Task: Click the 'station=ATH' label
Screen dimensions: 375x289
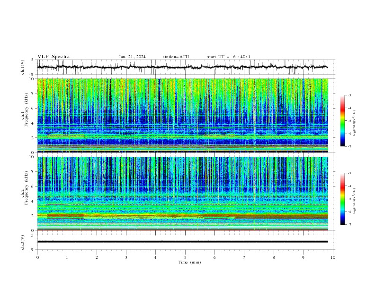Action: pos(176,57)
